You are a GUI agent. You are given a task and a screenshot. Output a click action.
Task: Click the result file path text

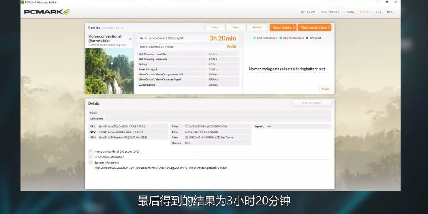[x=161, y=168]
